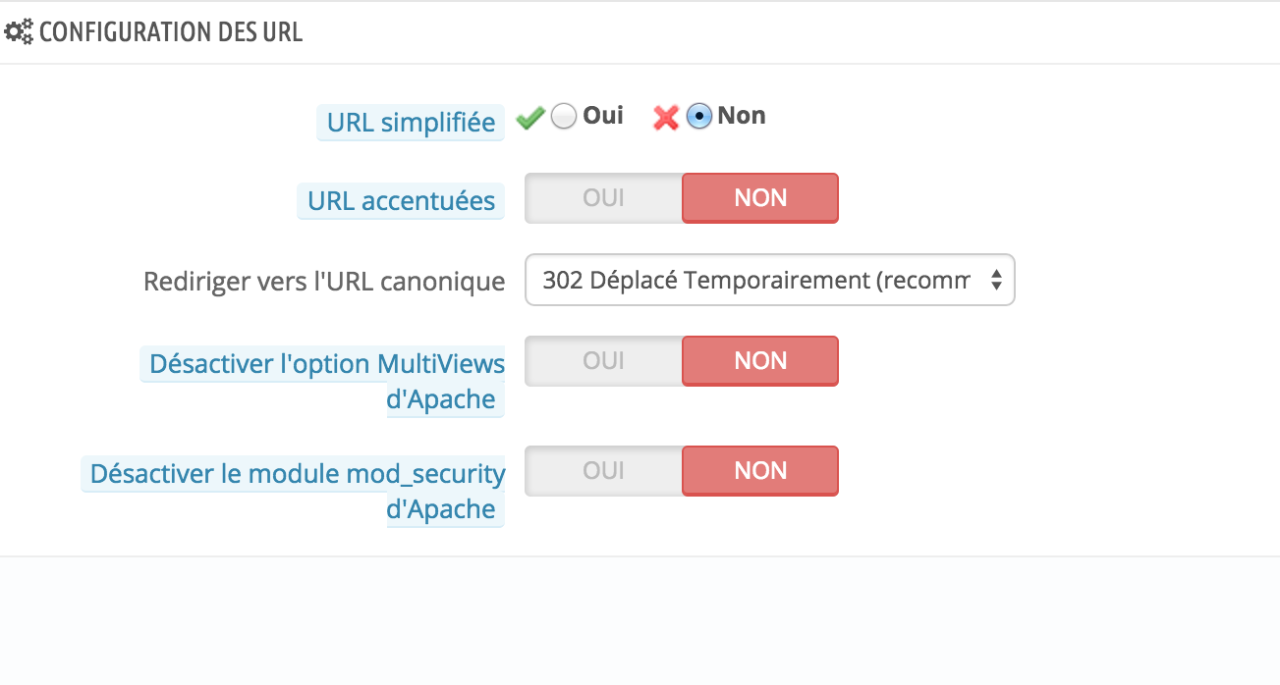This screenshot has height=685, width=1280.
Task: Click the URL accentuées label
Action: coord(401,201)
